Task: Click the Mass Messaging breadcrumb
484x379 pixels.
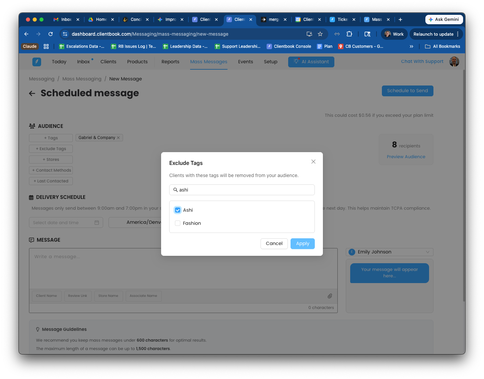Action: 82,79
